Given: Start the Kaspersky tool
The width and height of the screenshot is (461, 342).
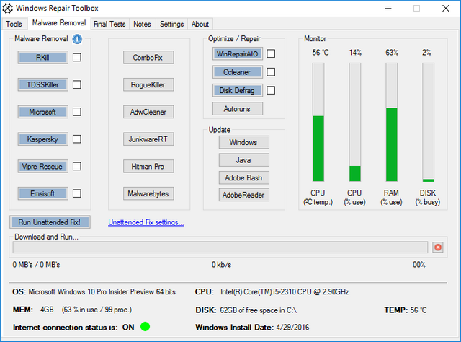Looking at the screenshot, I should 43,139.
